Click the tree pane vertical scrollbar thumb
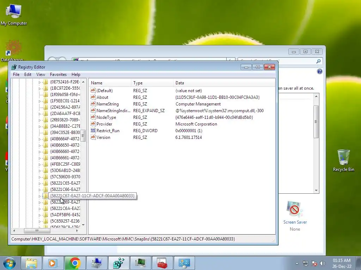Image resolution: width=361 pixels, height=270 pixels. tap(83, 135)
